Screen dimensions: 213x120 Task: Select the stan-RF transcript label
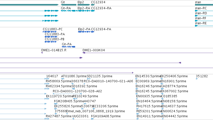201,18
